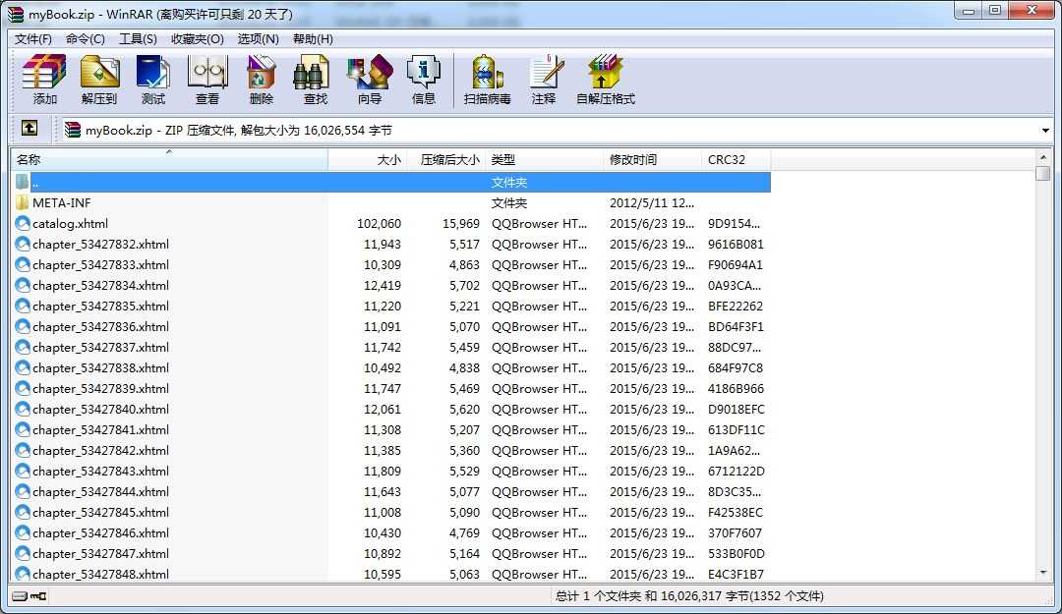Show archive Info (信息) icon
This screenshot has width=1062, height=614.
(x=423, y=72)
